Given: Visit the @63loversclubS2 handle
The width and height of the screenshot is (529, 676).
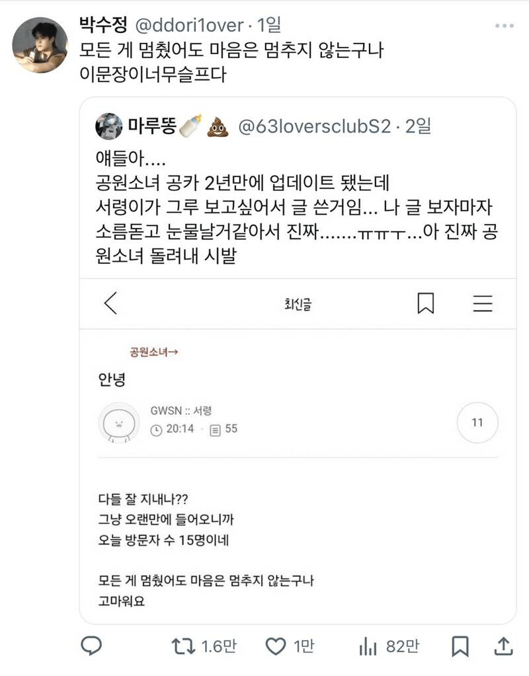Looking at the screenshot, I should click(x=314, y=126).
